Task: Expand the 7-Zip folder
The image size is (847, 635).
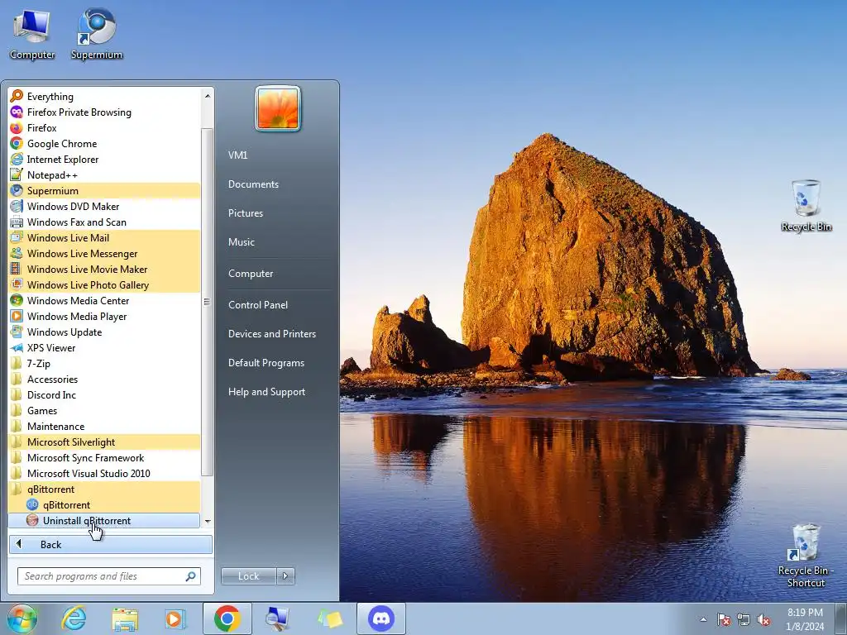Action: pos(104,364)
